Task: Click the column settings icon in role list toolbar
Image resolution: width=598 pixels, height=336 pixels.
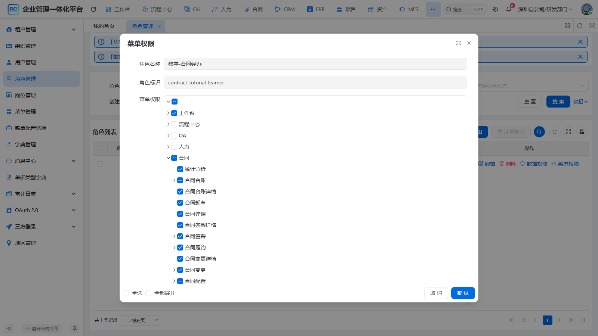Action: click(x=582, y=132)
